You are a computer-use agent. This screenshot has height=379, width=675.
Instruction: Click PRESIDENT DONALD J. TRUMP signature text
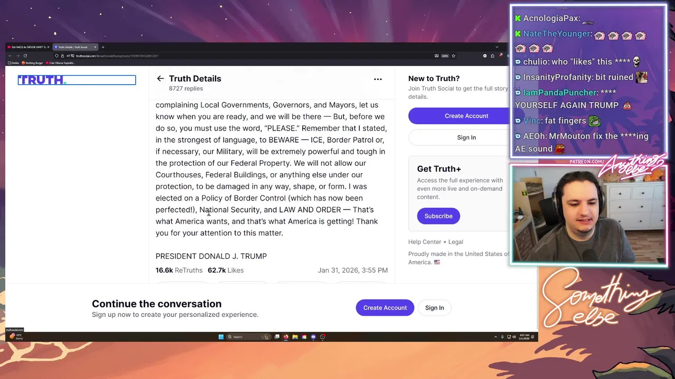coord(211,256)
